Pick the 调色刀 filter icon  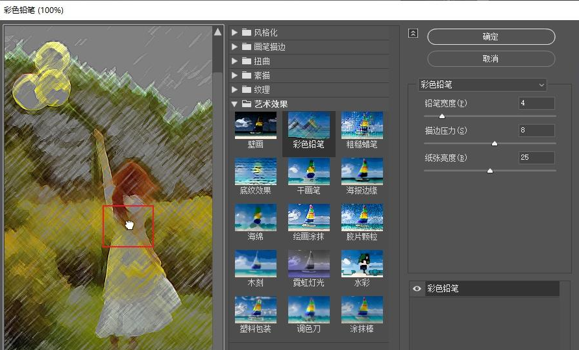(x=308, y=310)
